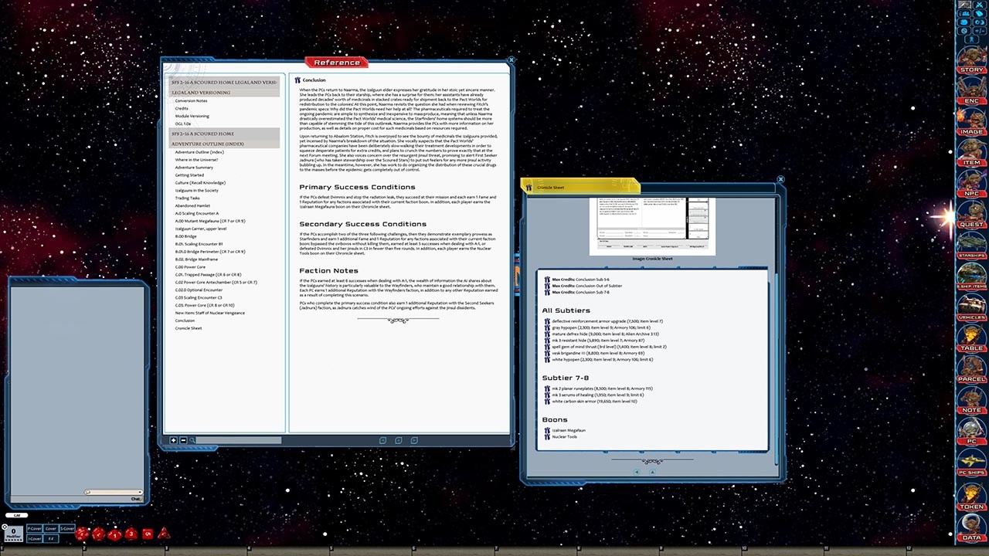The height and width of the screenshot is (556, 989).
Task: Click the Image Cronicle Sheet thumbnail
Action: pos(651,224)
